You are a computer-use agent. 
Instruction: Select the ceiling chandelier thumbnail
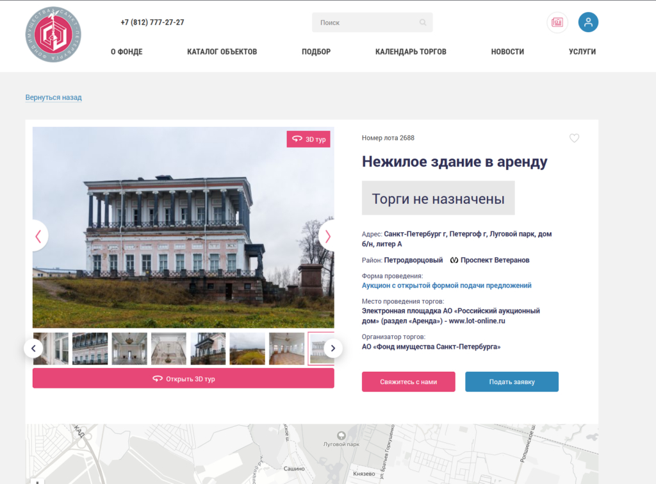[x=168, y=348]
